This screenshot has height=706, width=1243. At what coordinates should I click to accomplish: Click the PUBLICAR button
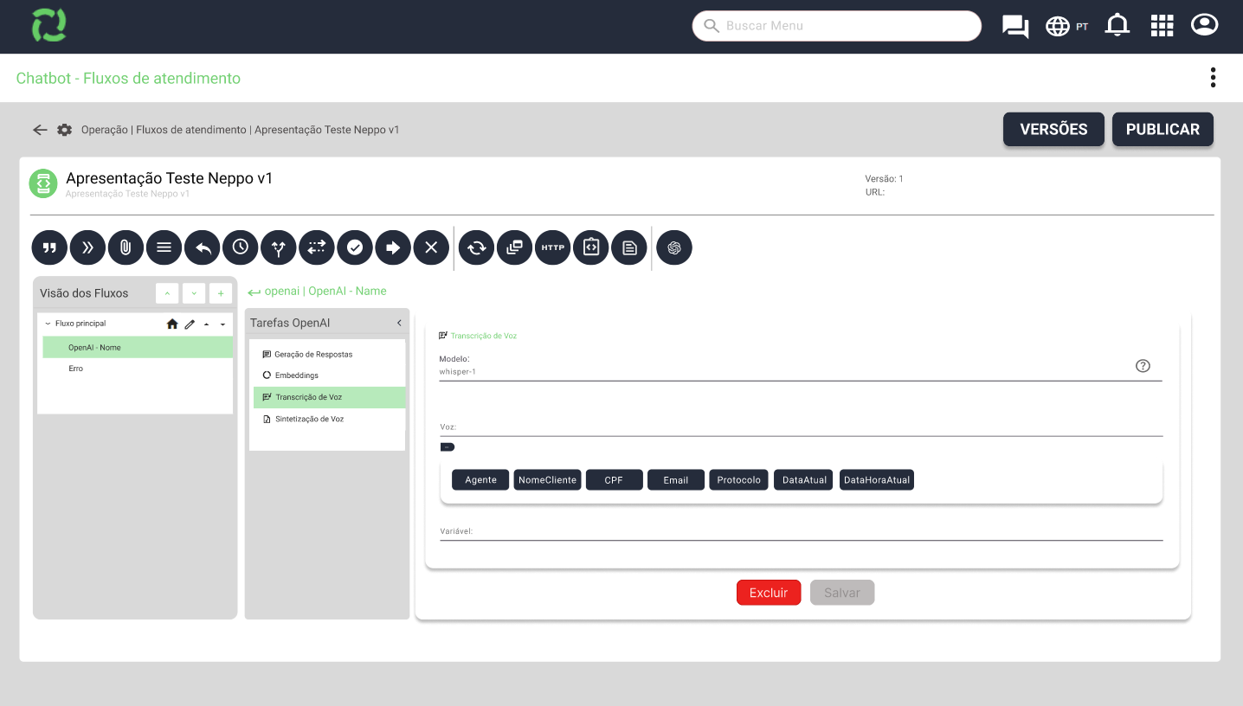[1162, 130]
